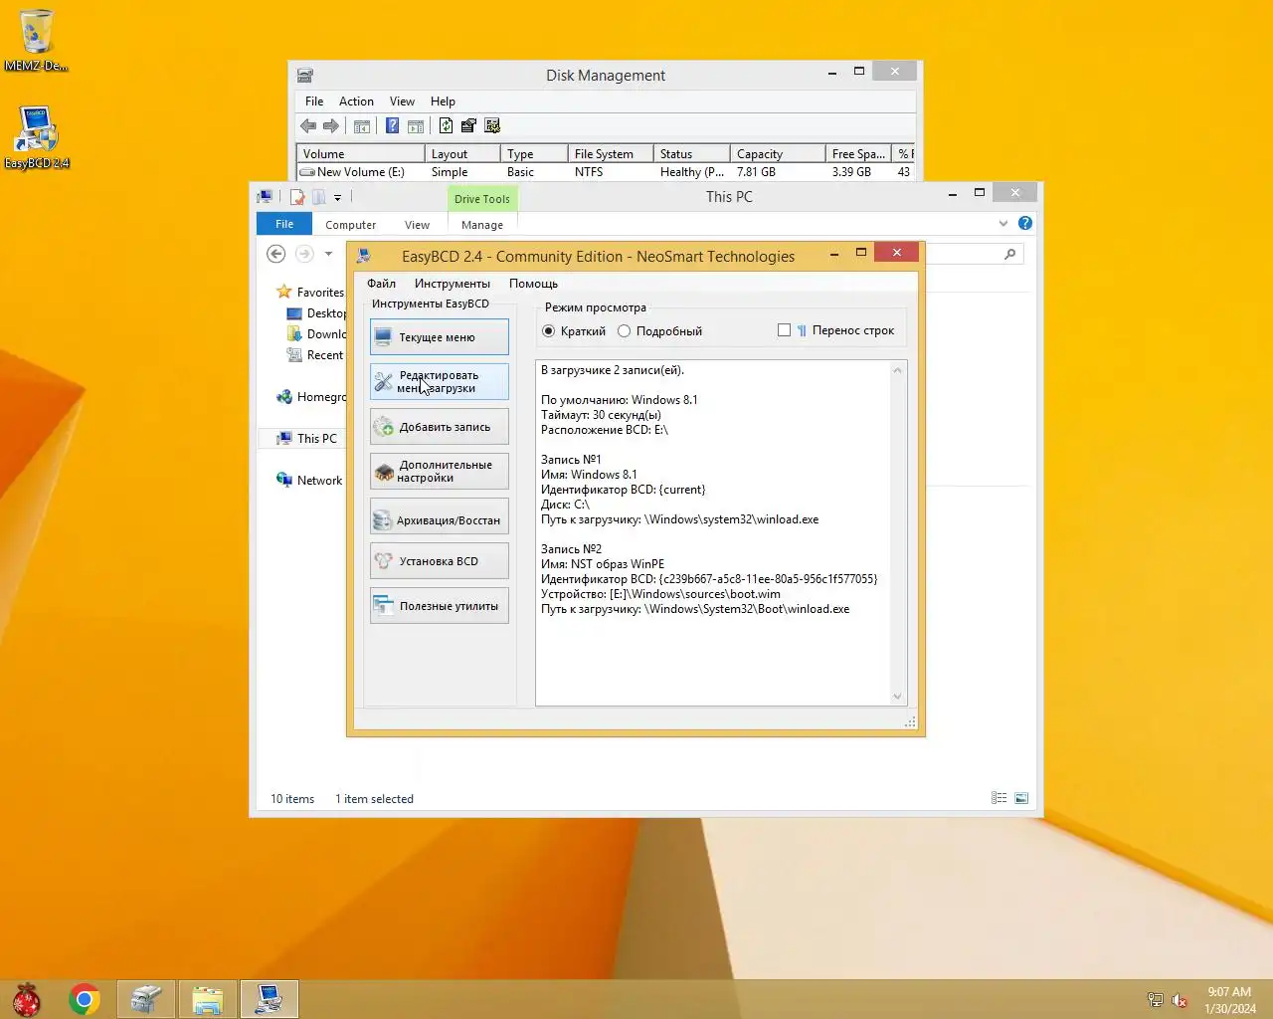Select the New Volume (E:) row
Screen dimensions: 1273x1019
(x=606, y=172)
